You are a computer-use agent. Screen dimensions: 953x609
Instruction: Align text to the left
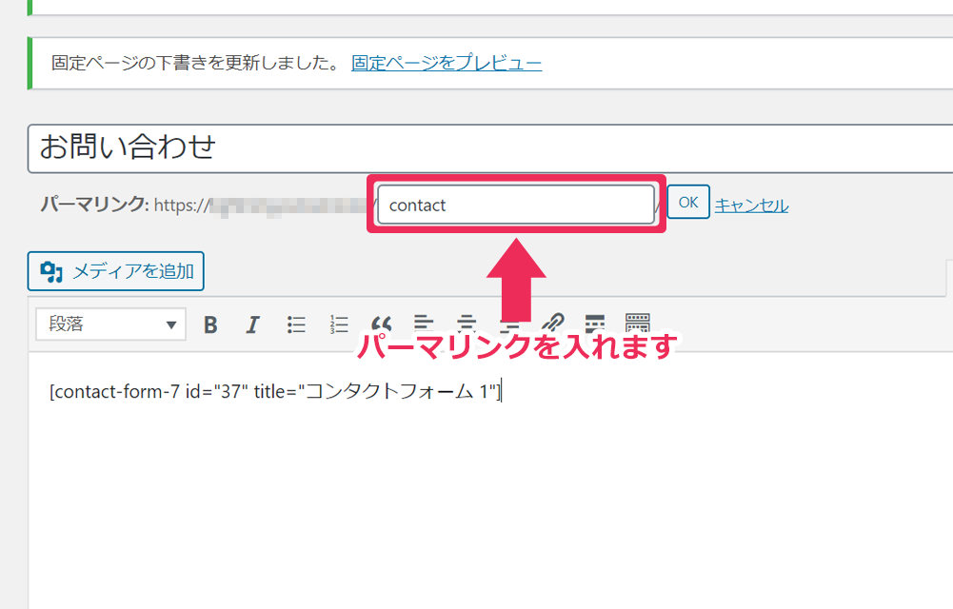click(x=424, y=324)
